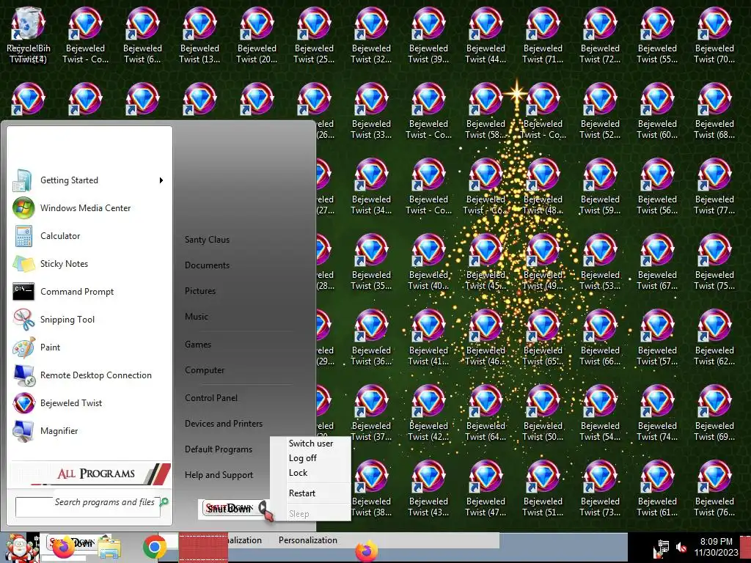The image size is (751, 563).
Task: Open Devices and Printers
Action: pyautogui.click(x=224, y=424)
